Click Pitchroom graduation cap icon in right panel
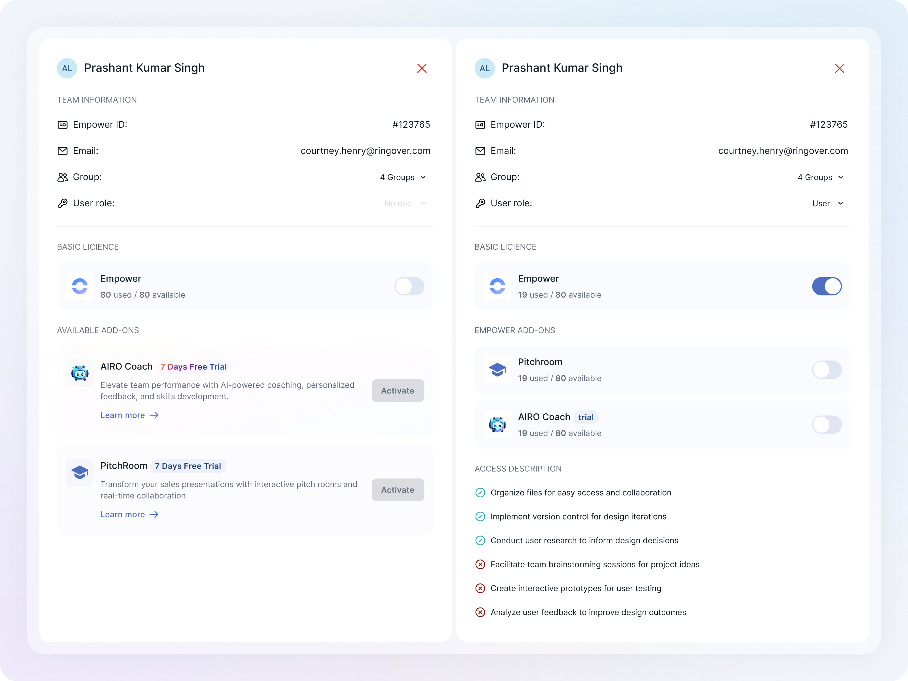Viewport: 908px width, 681px height. tap(497, 369)
